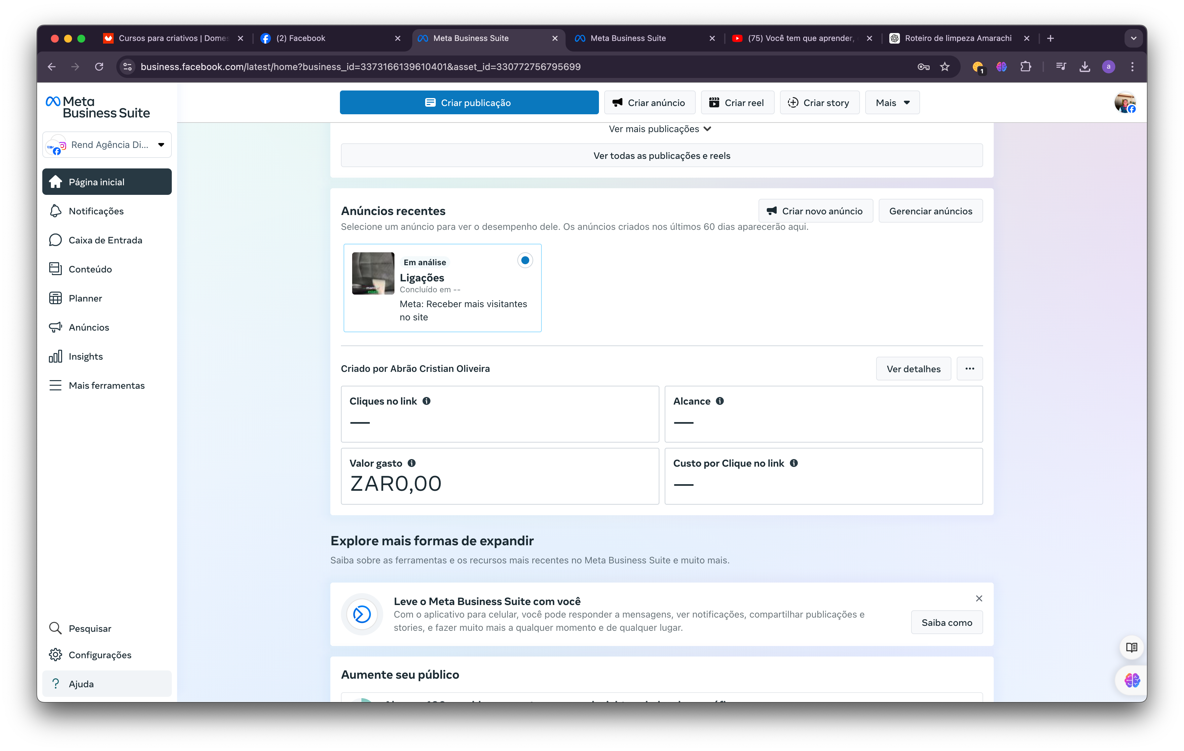This screenshot has height=751, width=1184.
Task: Open the Mais dropdown in top bar
Action: tap(892, 103)
